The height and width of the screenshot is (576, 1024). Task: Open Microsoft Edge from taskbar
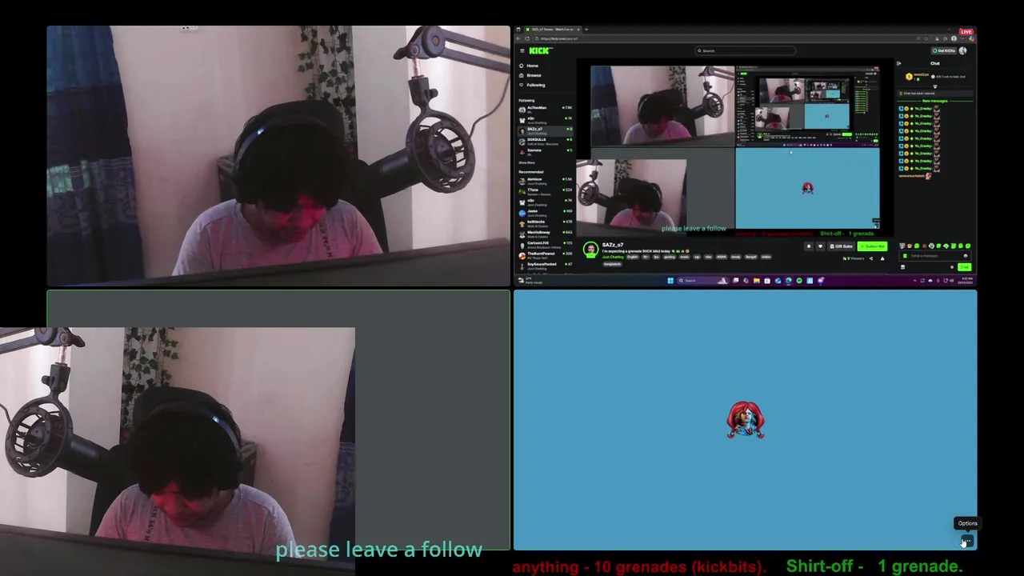pyautogui.click(x=789, y=281)
